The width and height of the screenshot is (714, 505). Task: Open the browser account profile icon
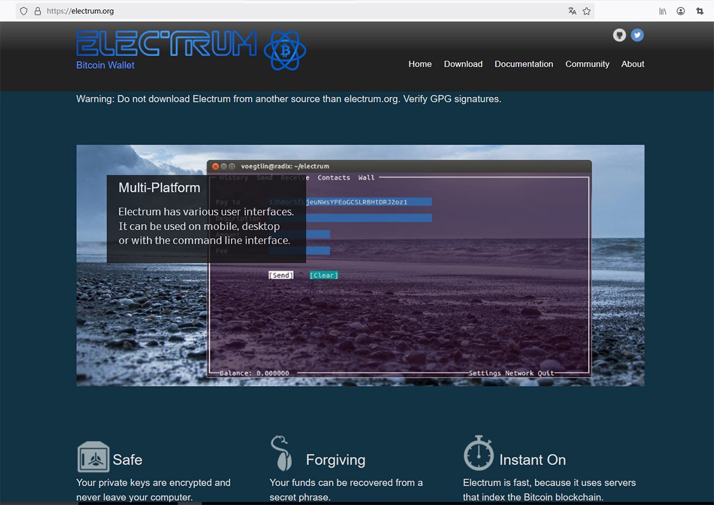pyautogui.click(x=681, y=11)
